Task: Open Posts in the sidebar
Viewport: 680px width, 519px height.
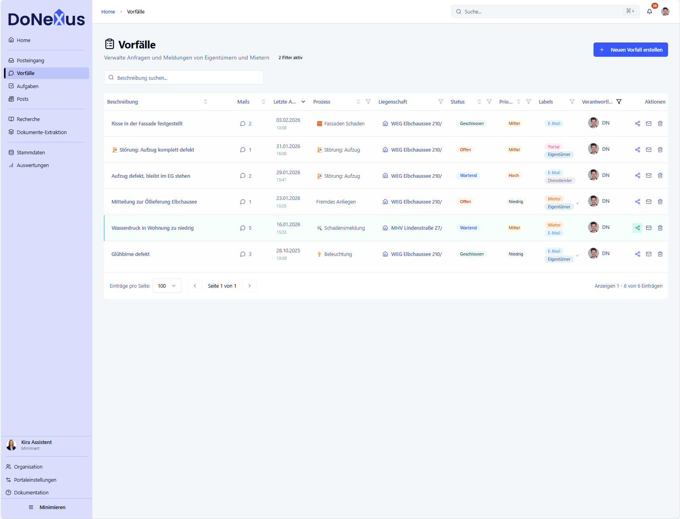Action: click(x=46, y=99)
